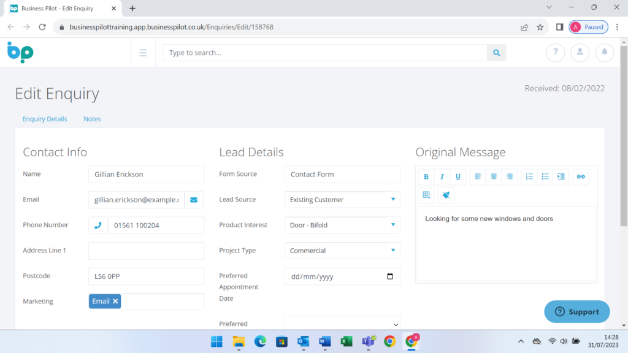Click the Email address field

pos(137,200)
